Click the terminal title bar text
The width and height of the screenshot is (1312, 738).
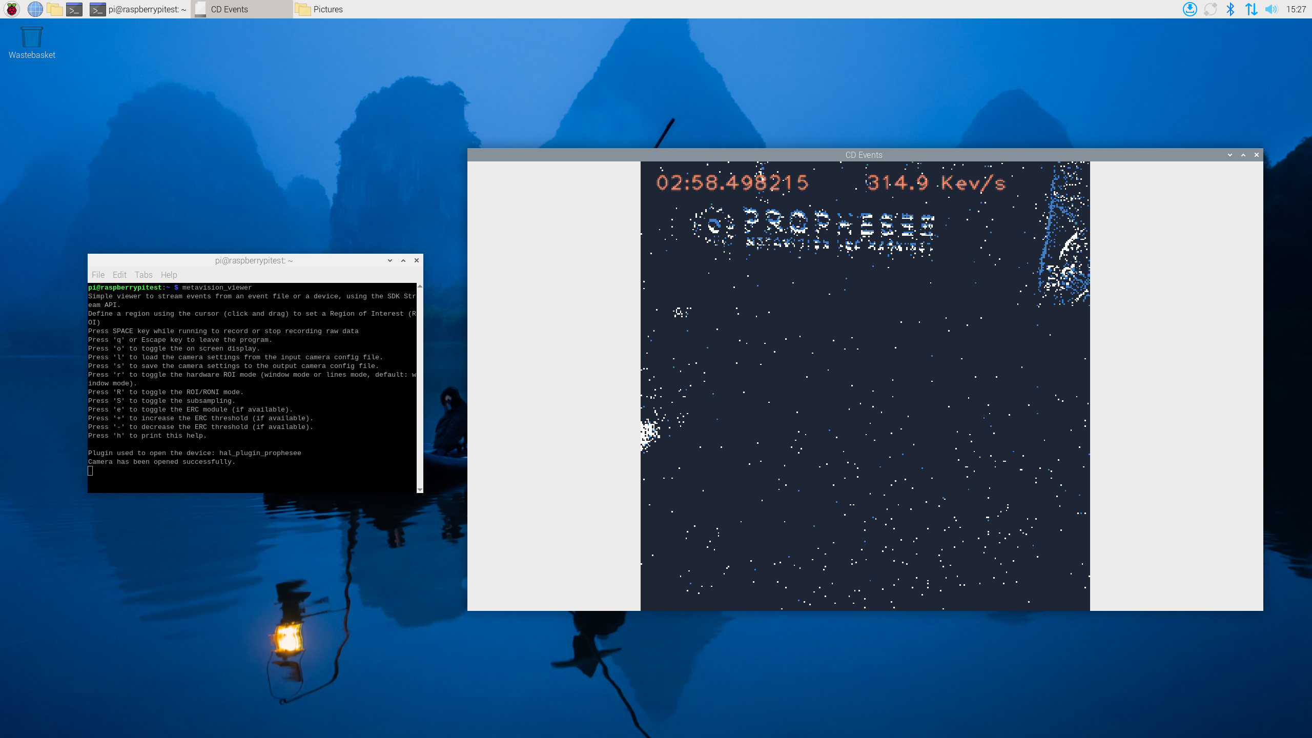(x=254, y=260)
